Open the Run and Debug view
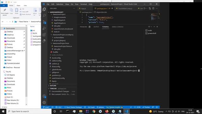Image resolution: width=202 pixels, height=114 pixels. [44, 28]
